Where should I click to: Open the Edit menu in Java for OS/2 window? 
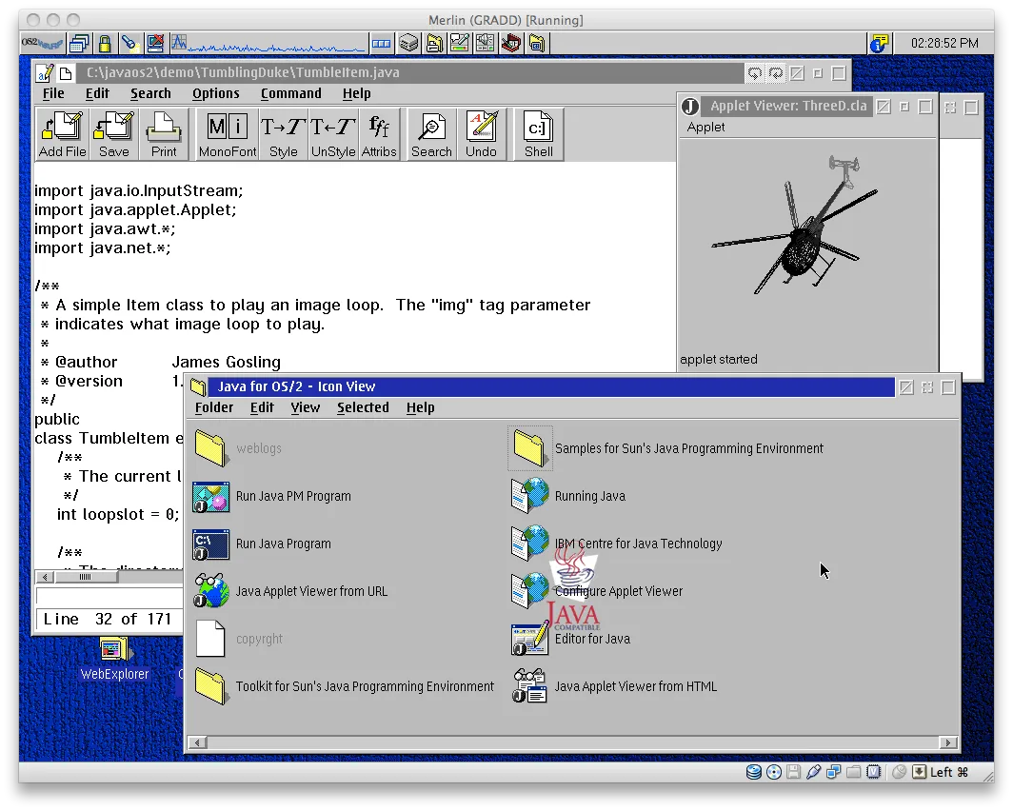[262, 407]
